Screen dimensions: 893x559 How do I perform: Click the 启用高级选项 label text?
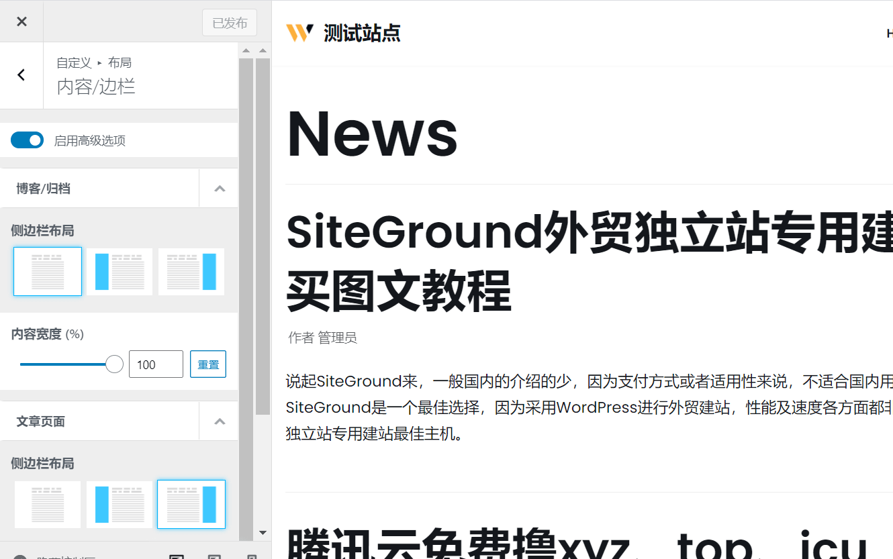(90, 141)
